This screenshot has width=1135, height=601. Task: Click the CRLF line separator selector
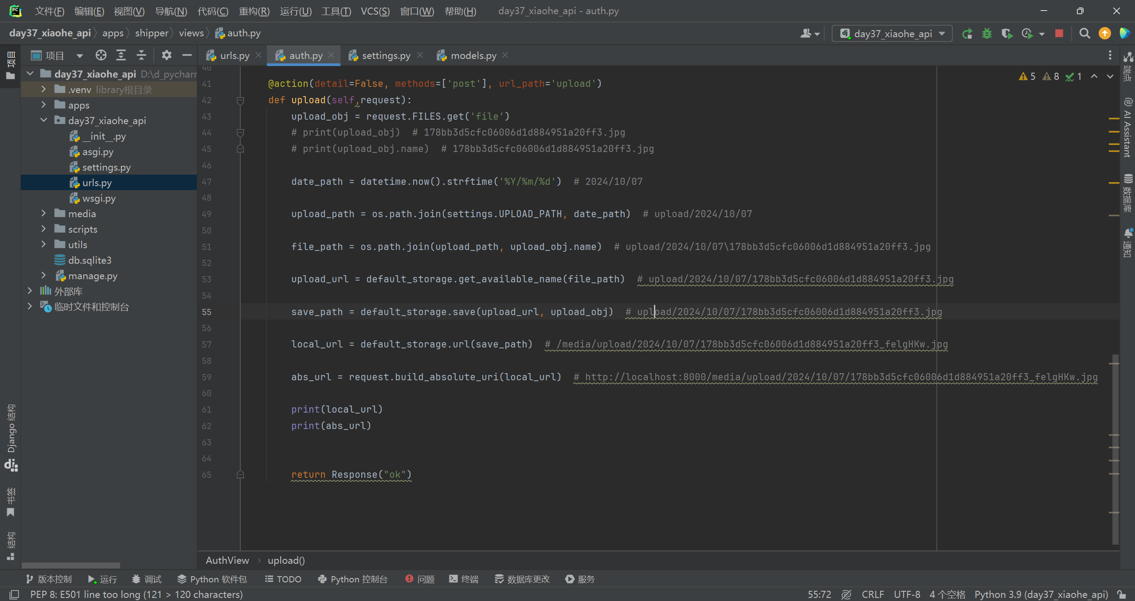872,594
